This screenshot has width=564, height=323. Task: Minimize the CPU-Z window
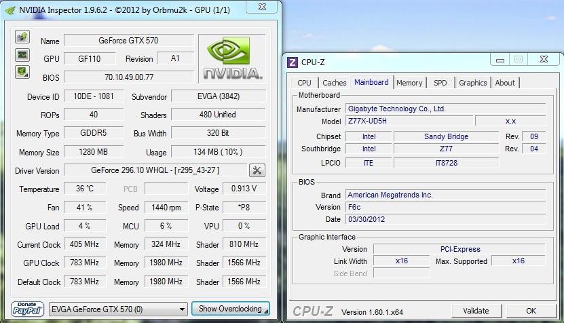click(500, 60)
